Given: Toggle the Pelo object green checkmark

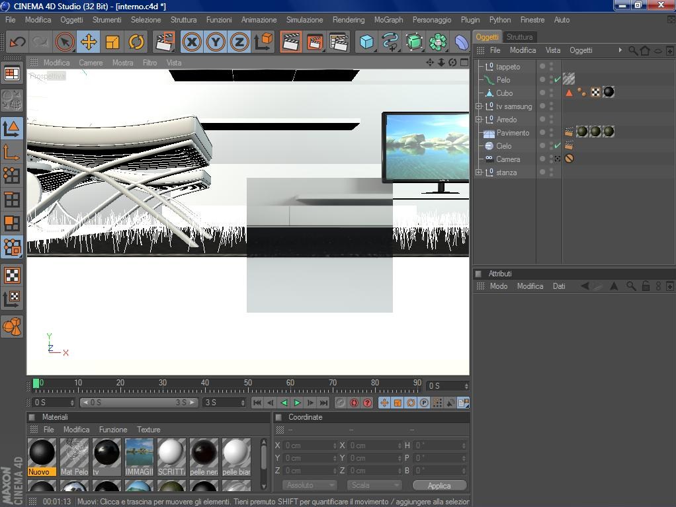Looking at the screenshot, I should [557, 80].
